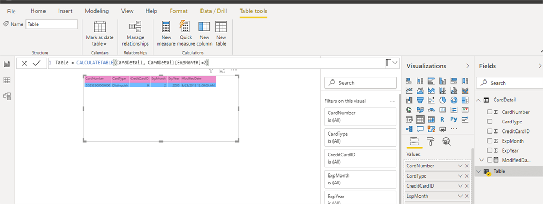Open Manage relationships
This screenshot has width=543, height=204.
pos(135,33)
